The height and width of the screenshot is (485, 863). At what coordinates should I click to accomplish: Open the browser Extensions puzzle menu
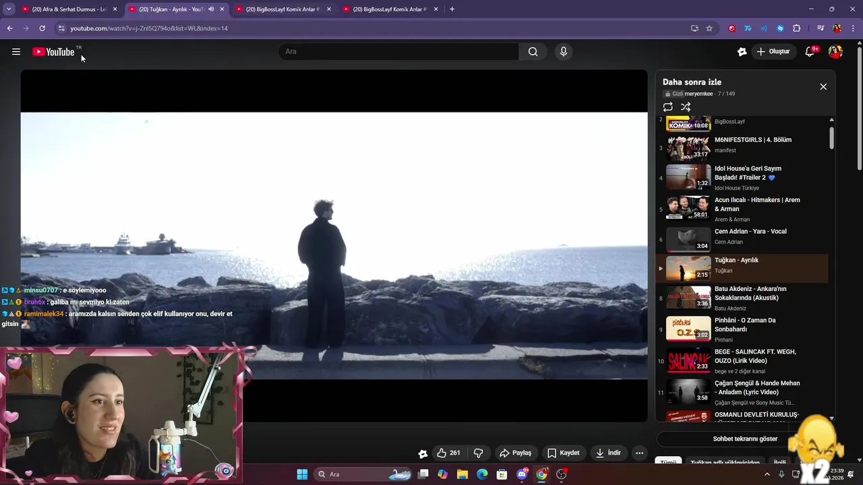click(796, 28)
